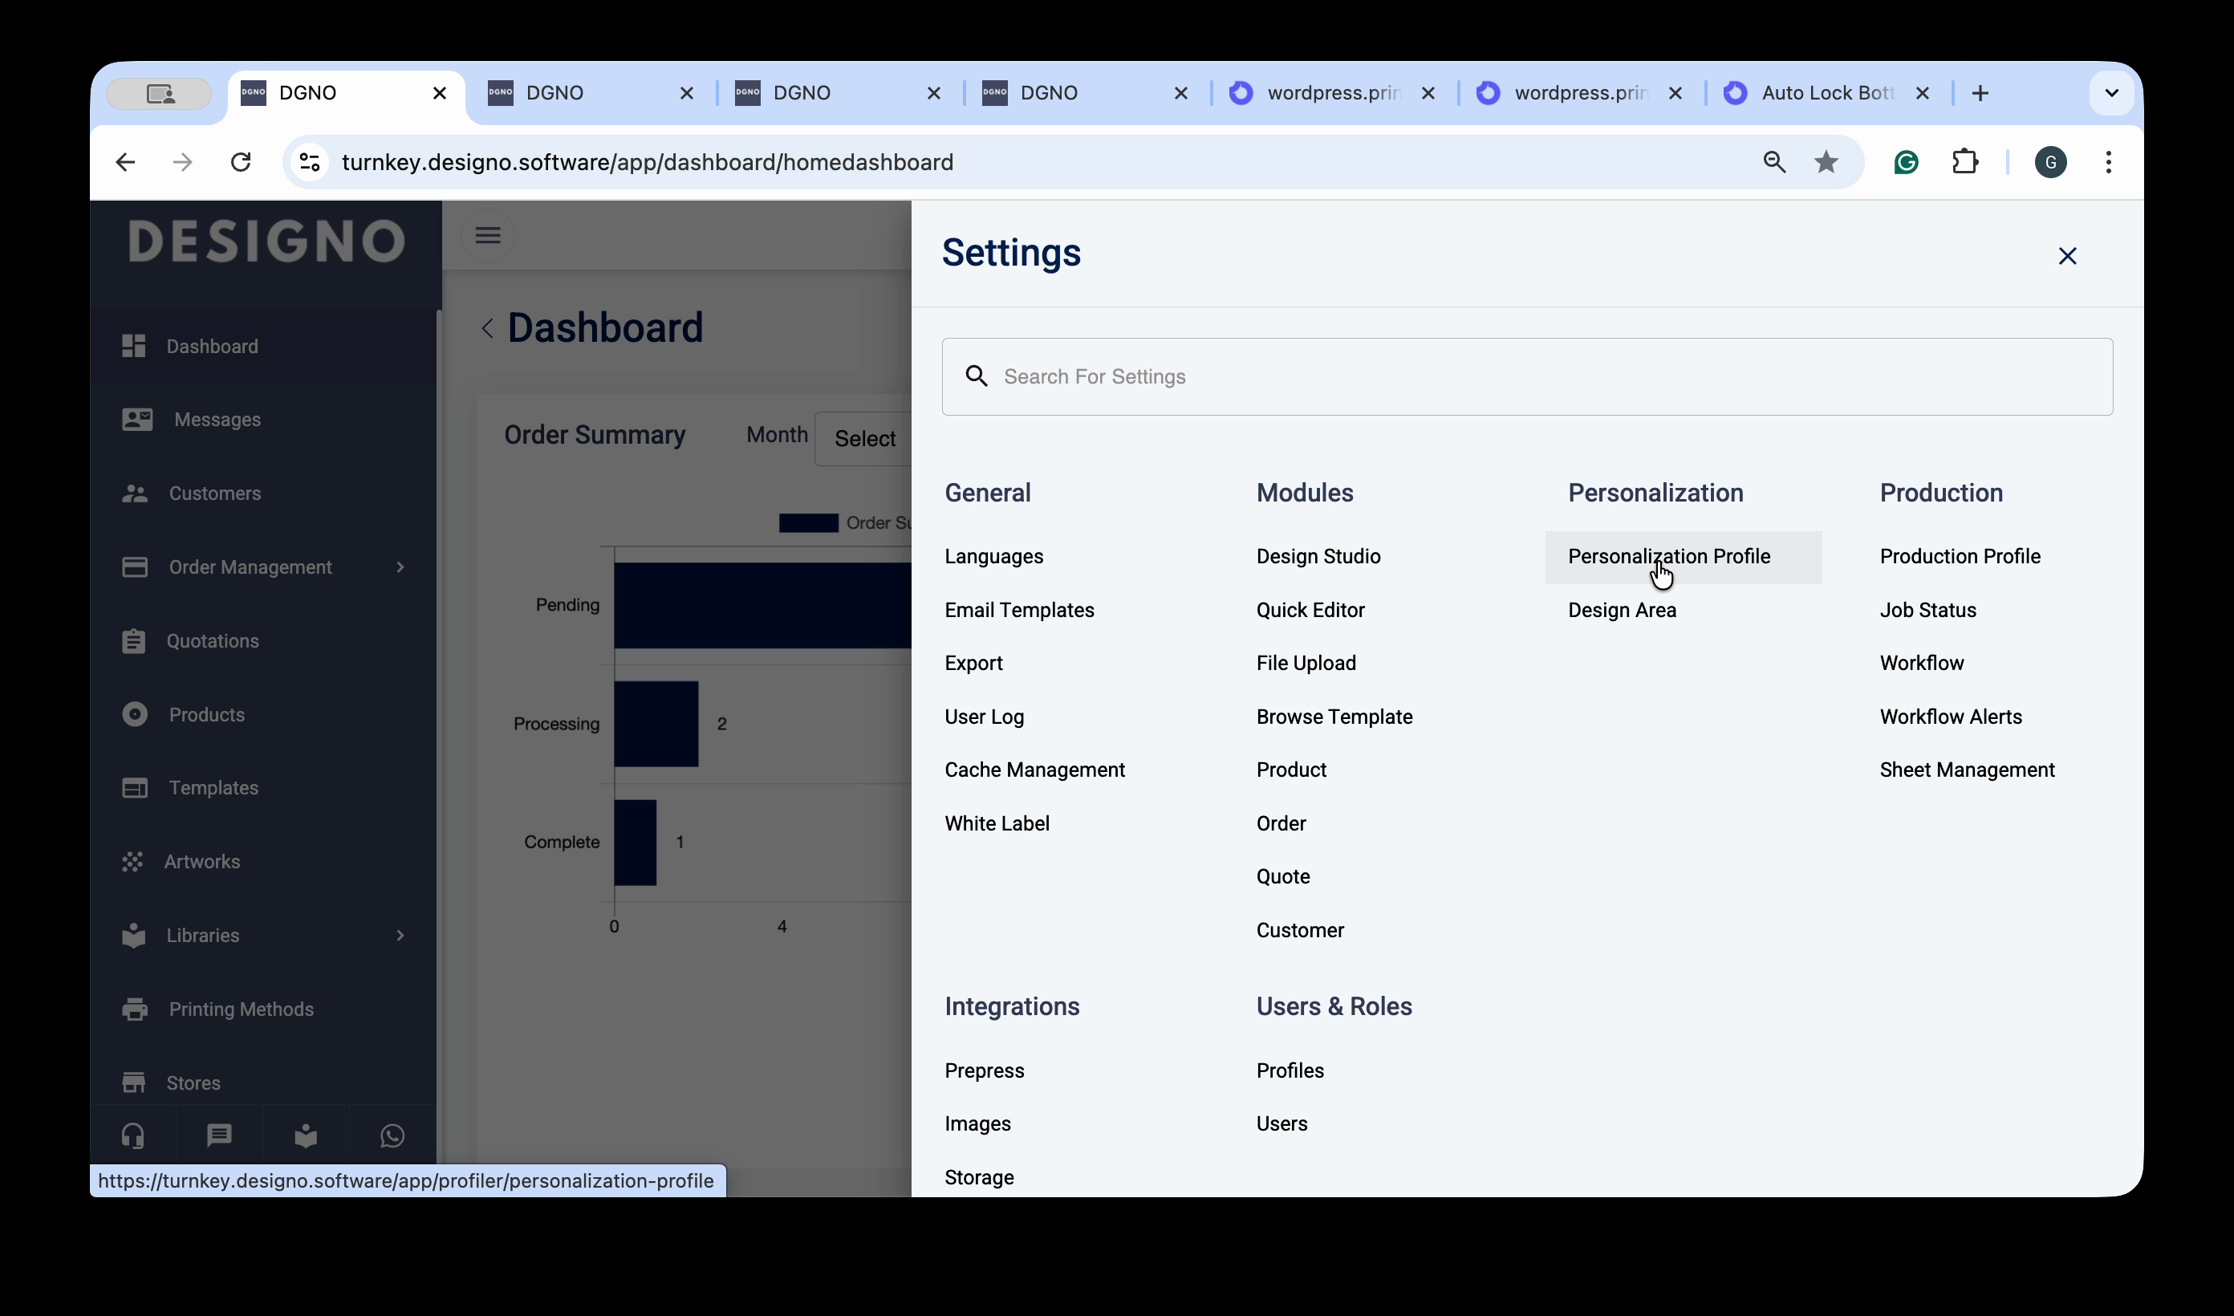Open the Chrome extensions puzzle icon
This screenshot has height=1316, width=2234.
[1965, 162]
